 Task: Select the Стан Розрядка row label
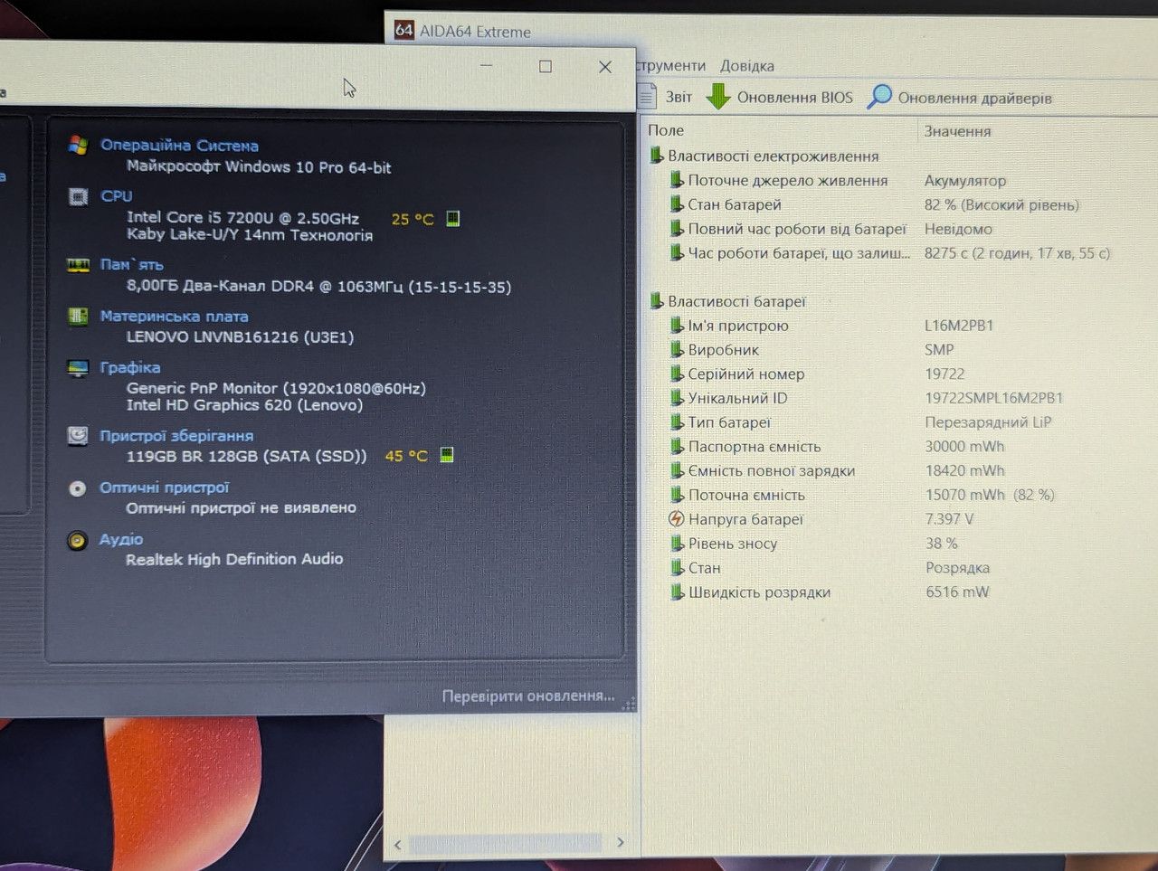pyautogui.click(x=705, y=568)
